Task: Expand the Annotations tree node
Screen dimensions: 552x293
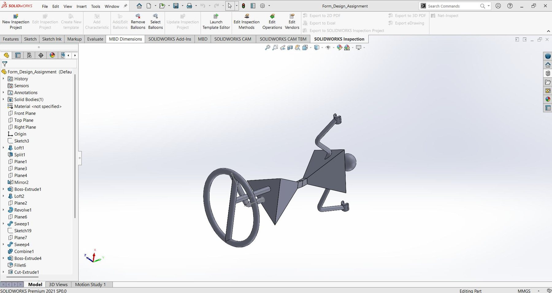Action: 3,93
